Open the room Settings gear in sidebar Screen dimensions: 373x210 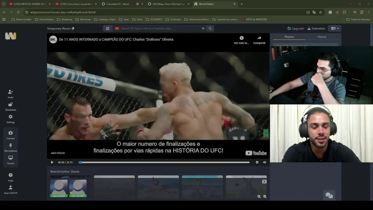pyautogui.click(x=10, y=119)
